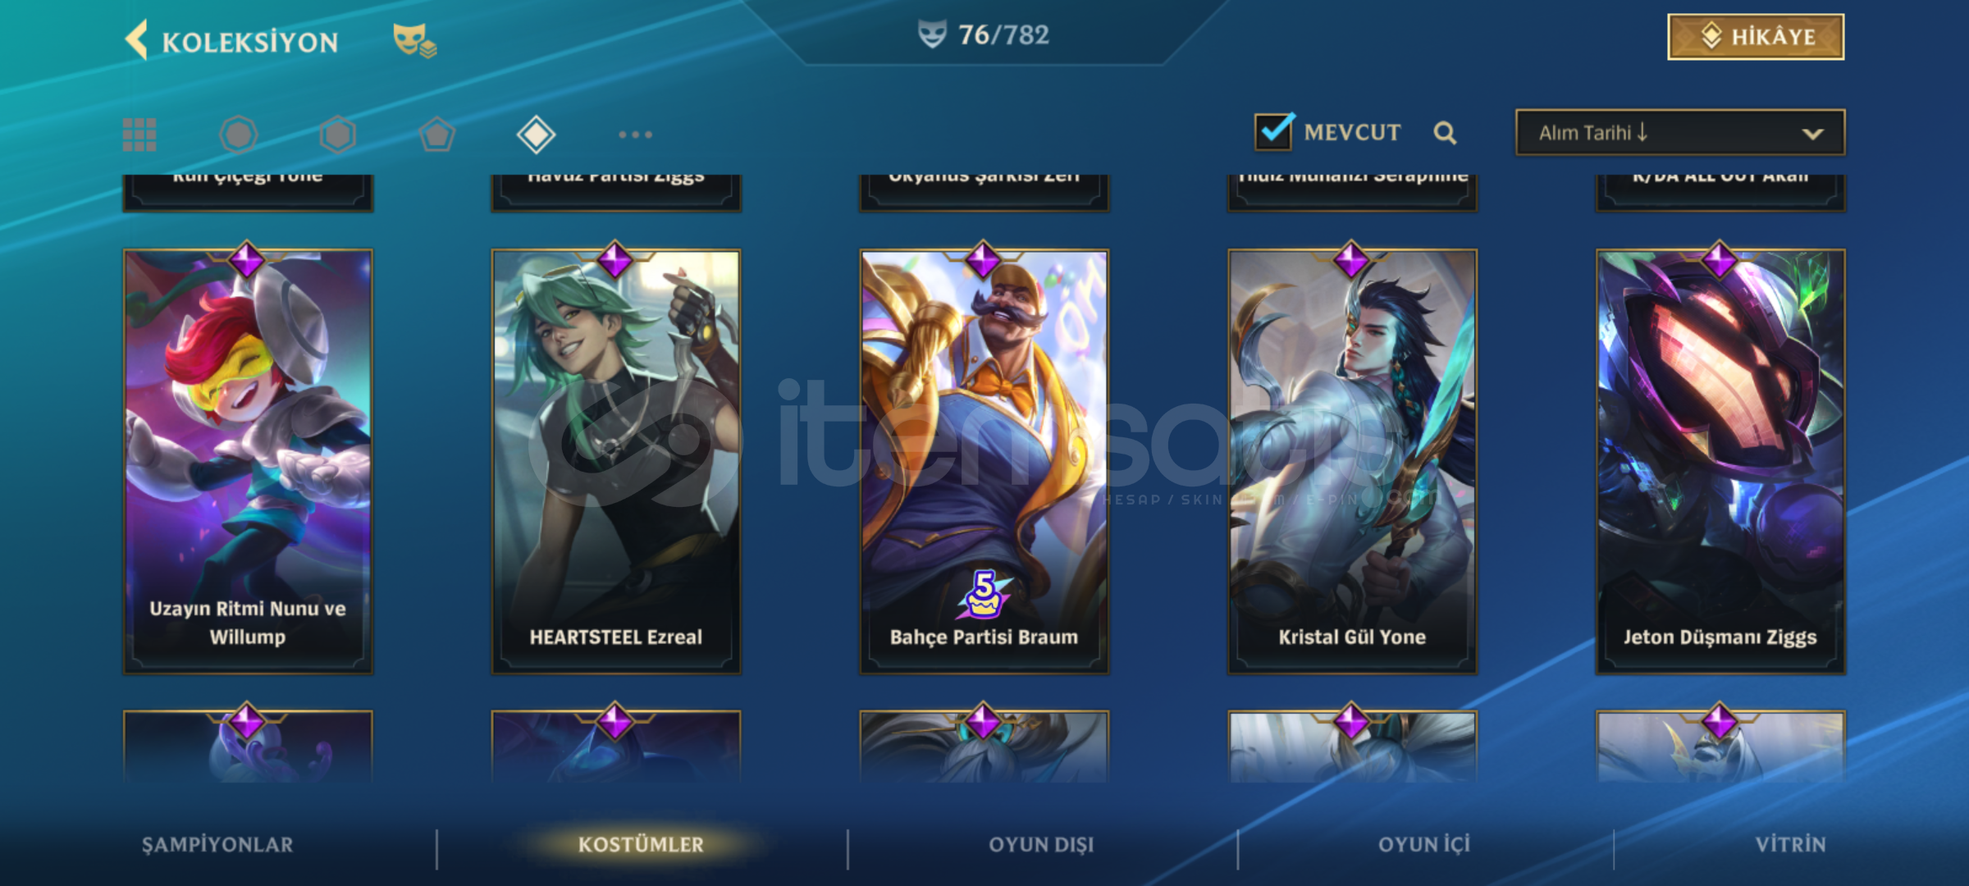This screenshot has width=1969, height=886.
Task: Switch to the ŞAMPİYONLAR tab
Action: pos(217,845)
